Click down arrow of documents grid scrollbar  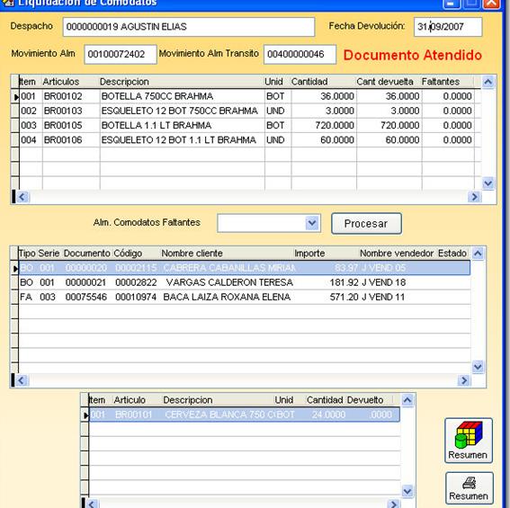coord(478,367)
